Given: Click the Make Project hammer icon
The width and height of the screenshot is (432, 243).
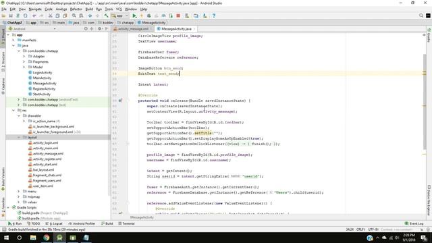Looking at the screenshot, I should (x=106, y=16).
